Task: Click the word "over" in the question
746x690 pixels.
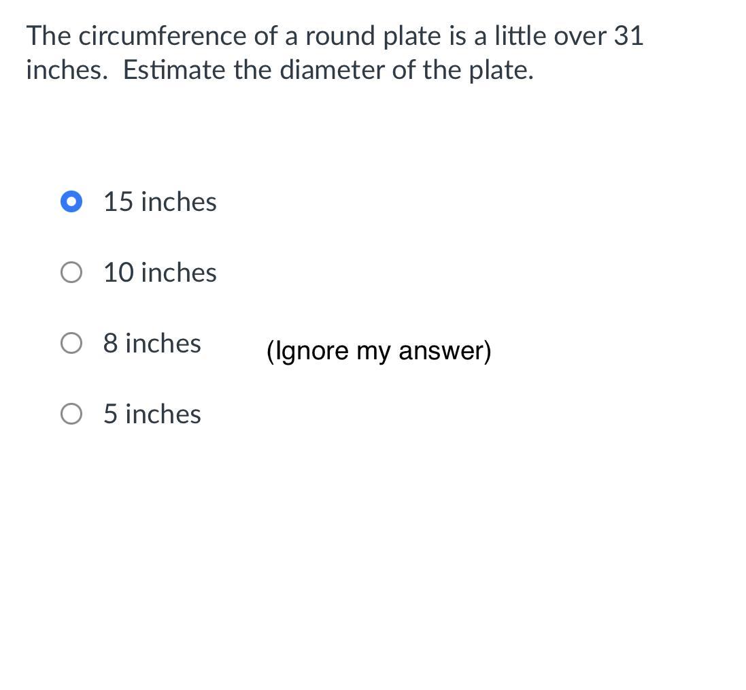Action: pos(579,36)
